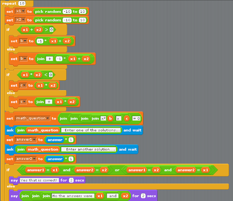
Task: Edit the upper 10 field in set x1 pick random
Action: click(x=83, y=11)
